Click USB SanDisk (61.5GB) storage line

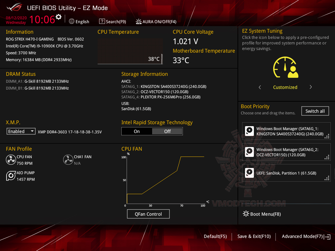[136, 109]
